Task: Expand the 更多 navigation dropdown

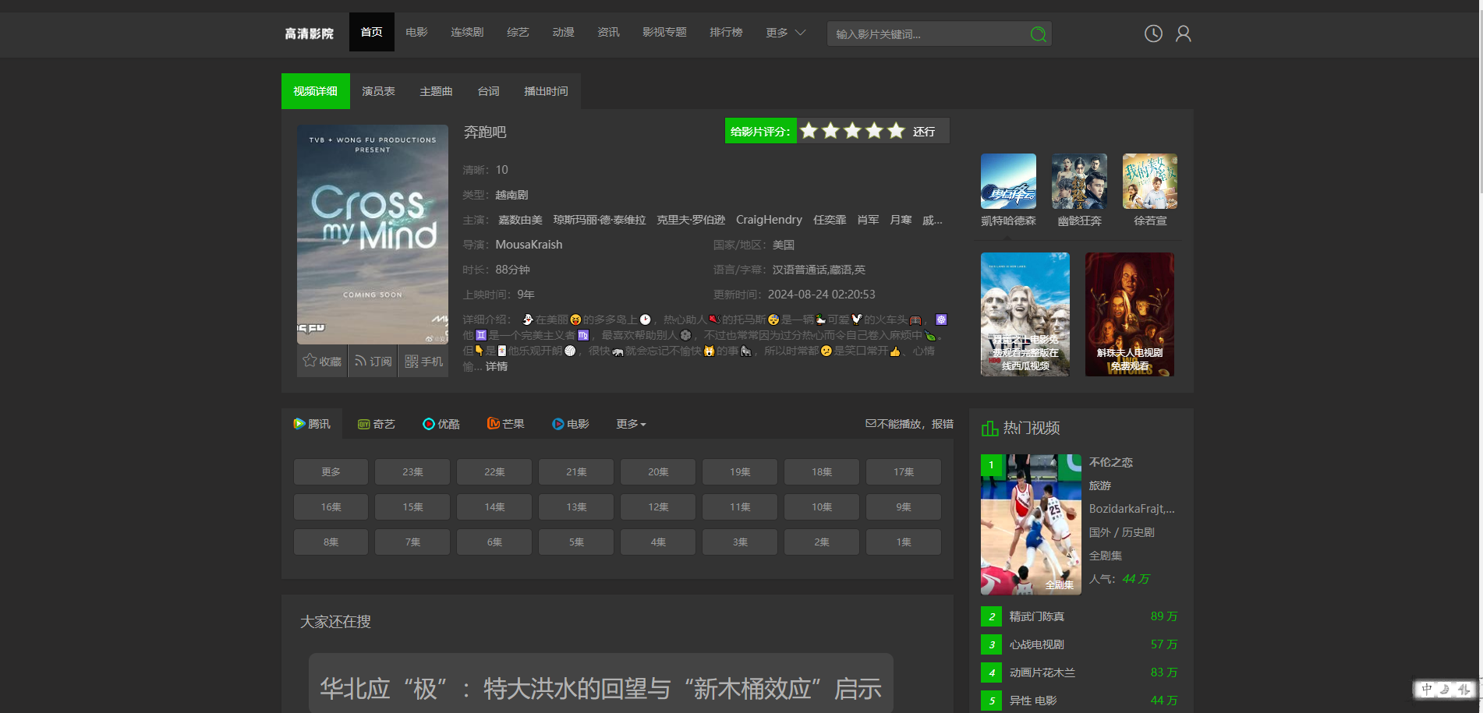Action: pyautogui.click(x=785, y=33)
